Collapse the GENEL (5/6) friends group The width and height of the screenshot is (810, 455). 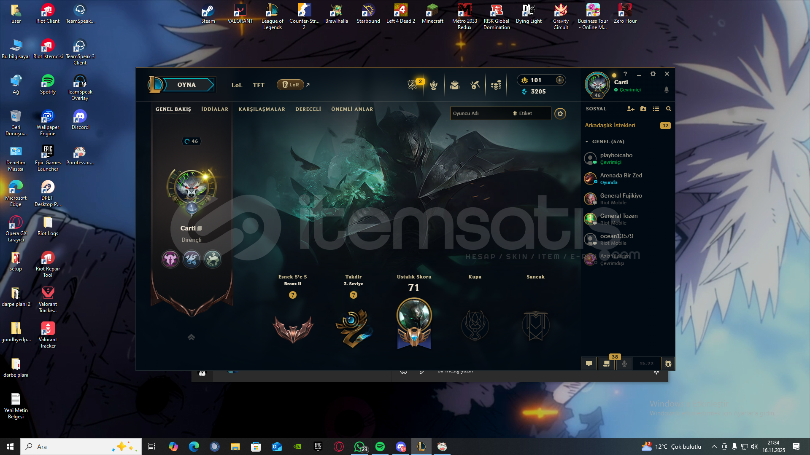tap(587, 142)
